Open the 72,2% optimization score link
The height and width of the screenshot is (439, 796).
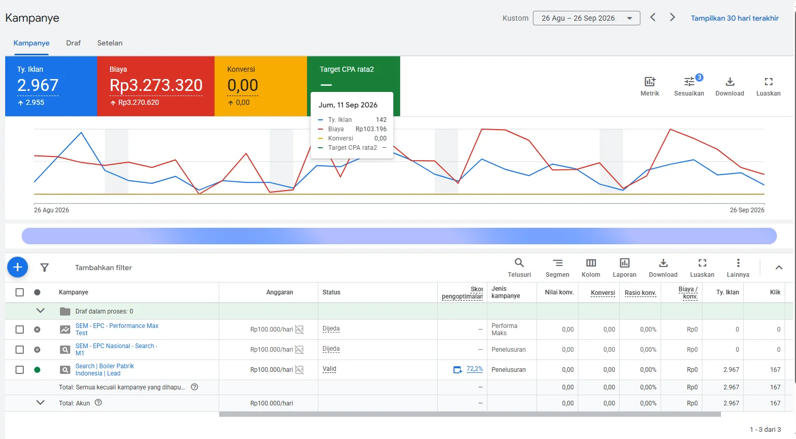474,369
